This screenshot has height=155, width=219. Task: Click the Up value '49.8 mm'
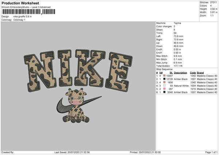(178, 43)
